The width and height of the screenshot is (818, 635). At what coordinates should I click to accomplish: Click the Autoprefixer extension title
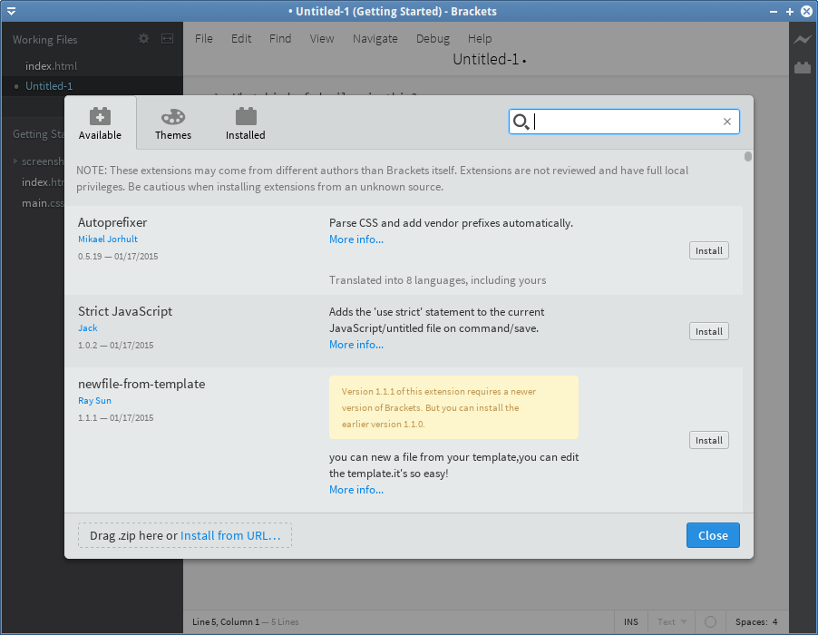(x=112, y=222)
